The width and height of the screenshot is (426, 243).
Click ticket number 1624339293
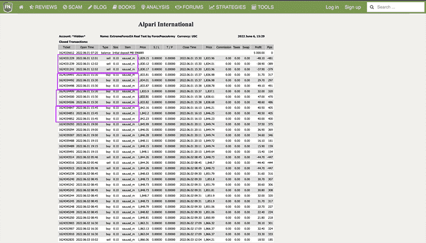67,124
